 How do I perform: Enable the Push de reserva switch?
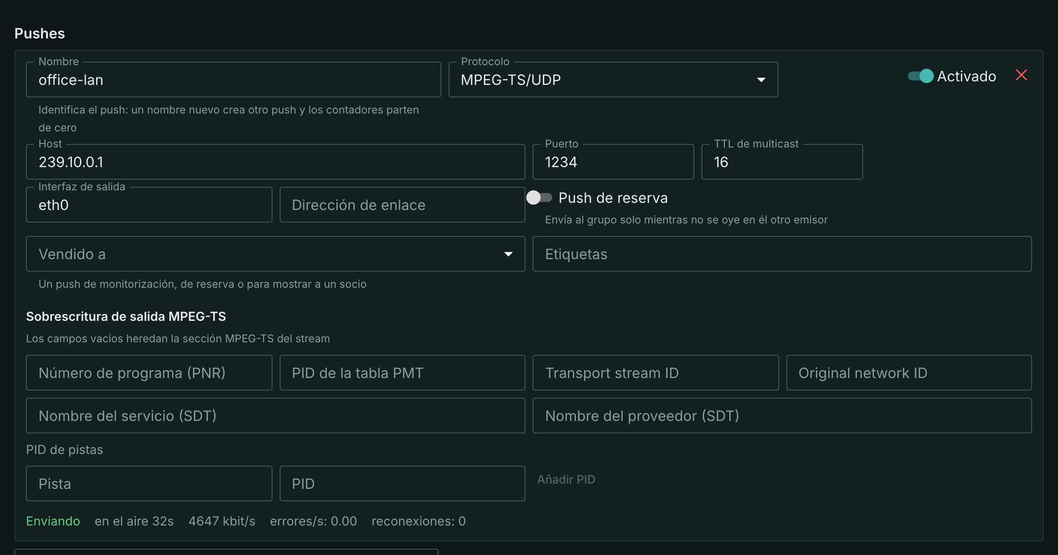tap(539, 198)
